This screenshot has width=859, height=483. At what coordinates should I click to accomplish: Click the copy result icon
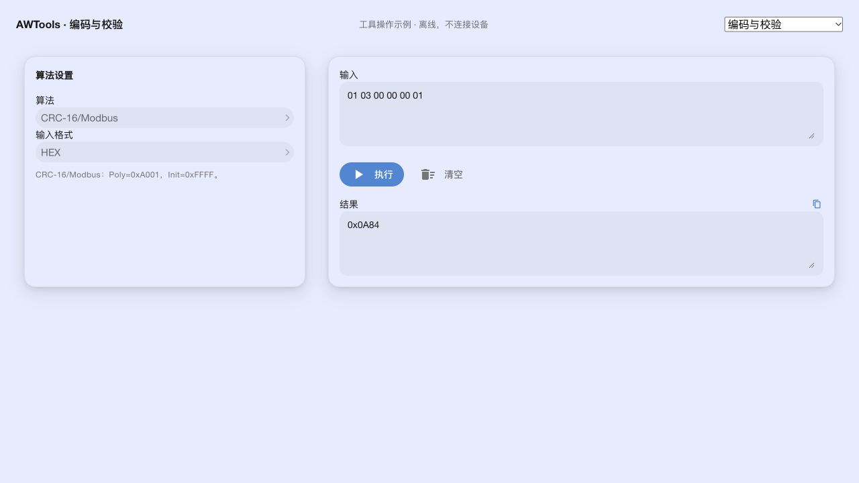point(817,204)
